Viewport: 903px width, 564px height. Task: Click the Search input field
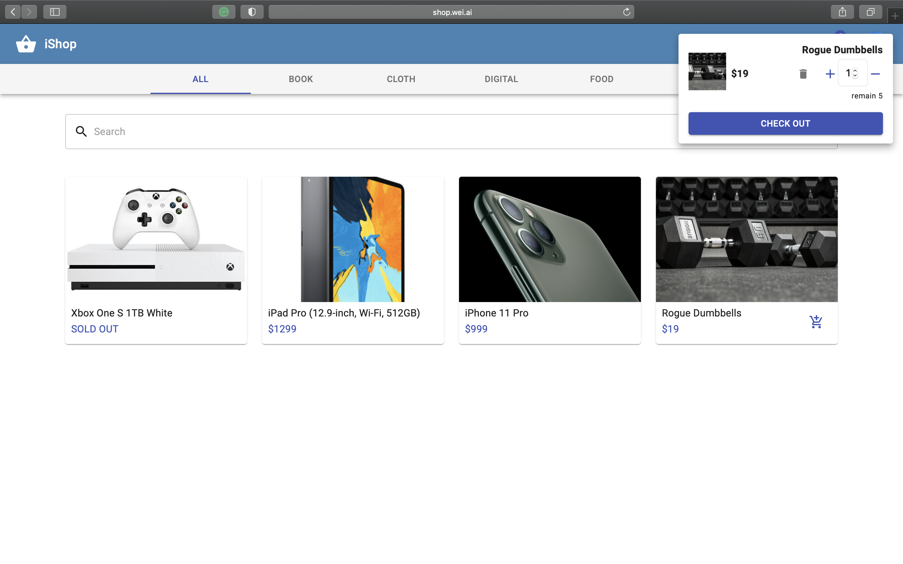(451, 131)
